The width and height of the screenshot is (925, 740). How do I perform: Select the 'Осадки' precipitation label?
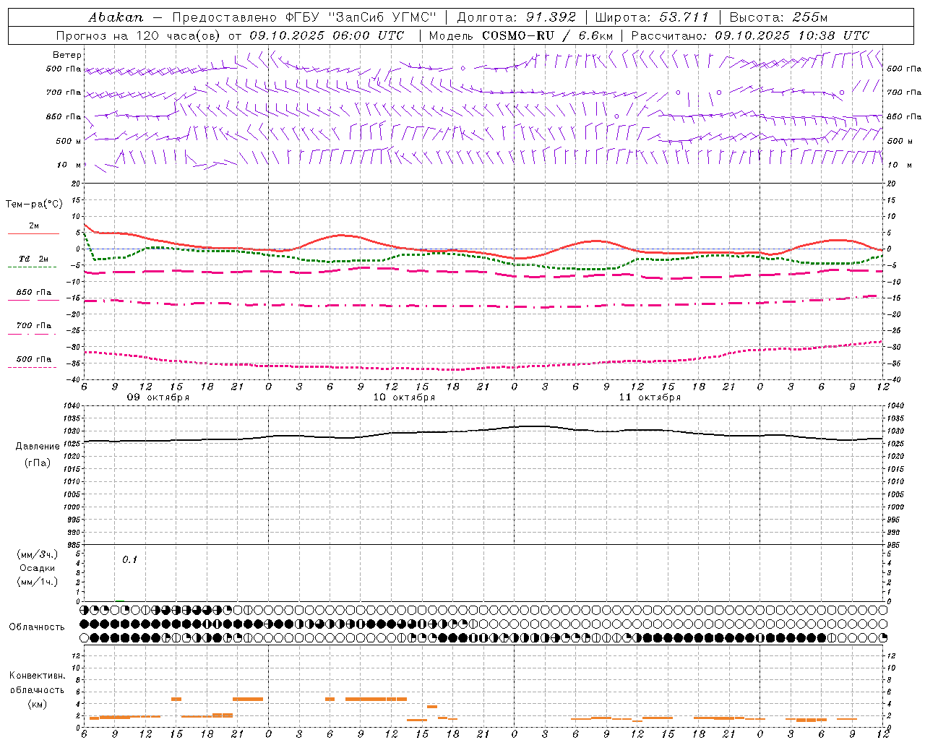pos(38,568)
